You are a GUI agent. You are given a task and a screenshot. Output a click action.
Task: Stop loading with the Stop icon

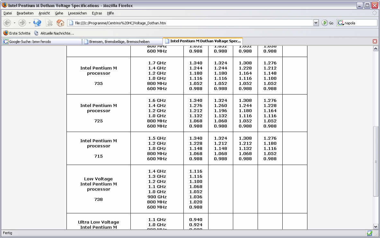pos(49,23)
